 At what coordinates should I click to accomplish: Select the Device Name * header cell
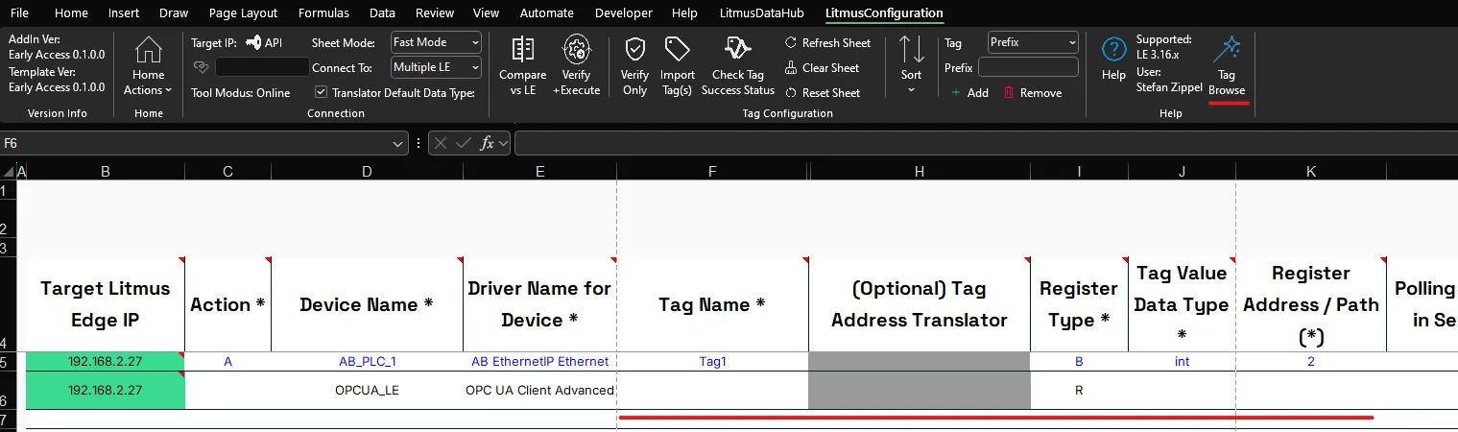pyautogui.click(x=367, y=304)
